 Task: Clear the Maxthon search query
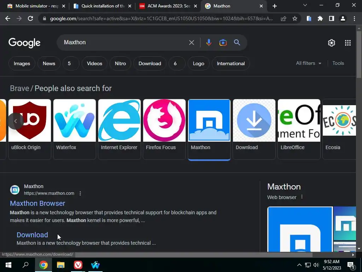pos(191,42)
